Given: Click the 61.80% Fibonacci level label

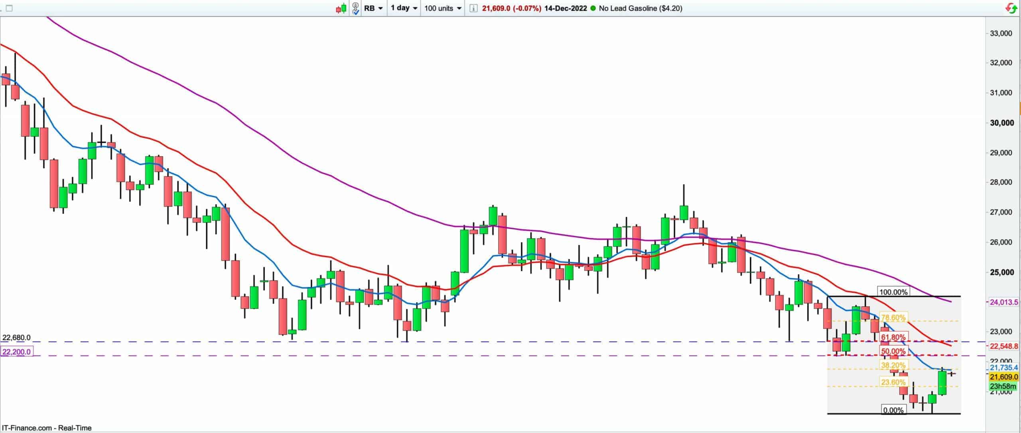Looking at the screenshot, I should tap(893, 337).
